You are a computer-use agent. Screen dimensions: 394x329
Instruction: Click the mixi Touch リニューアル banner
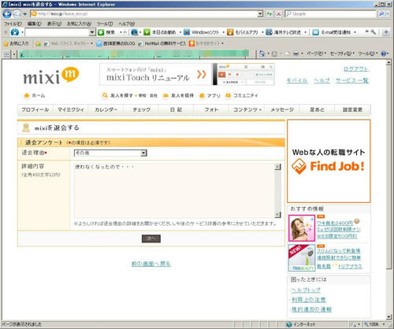[188, 75]
